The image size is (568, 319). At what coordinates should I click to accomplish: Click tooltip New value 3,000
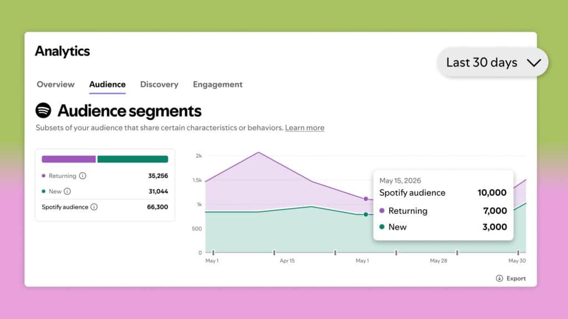(494, 227)
